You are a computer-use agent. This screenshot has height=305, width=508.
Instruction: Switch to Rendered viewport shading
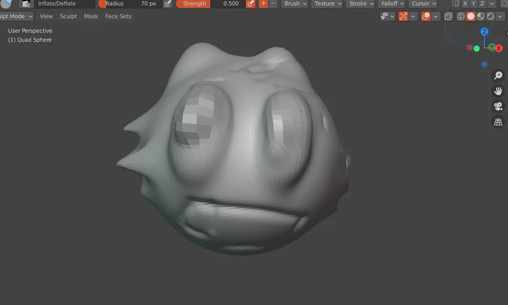491,16
